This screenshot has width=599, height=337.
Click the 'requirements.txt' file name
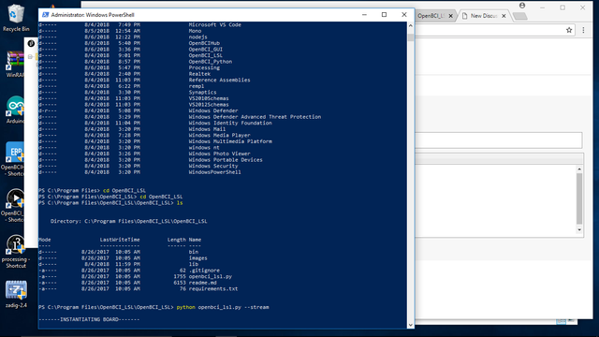pos(213,289)
